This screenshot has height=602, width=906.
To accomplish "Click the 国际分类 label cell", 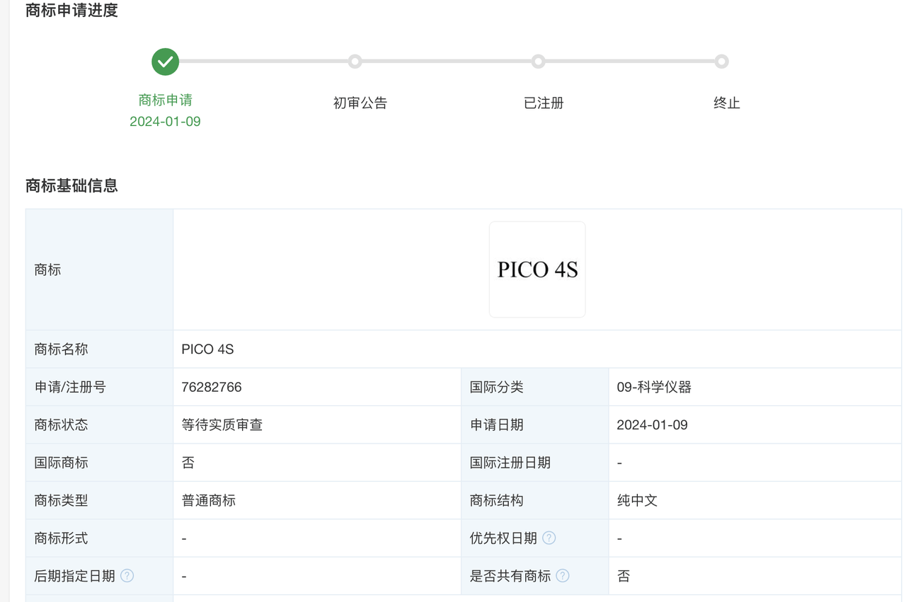I will 535,387.
